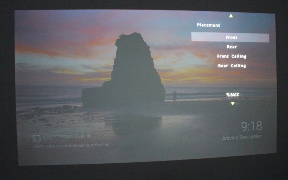Click the 9:18 clock display
Viewport: 288px width, 180px height.
pos(252,126)
